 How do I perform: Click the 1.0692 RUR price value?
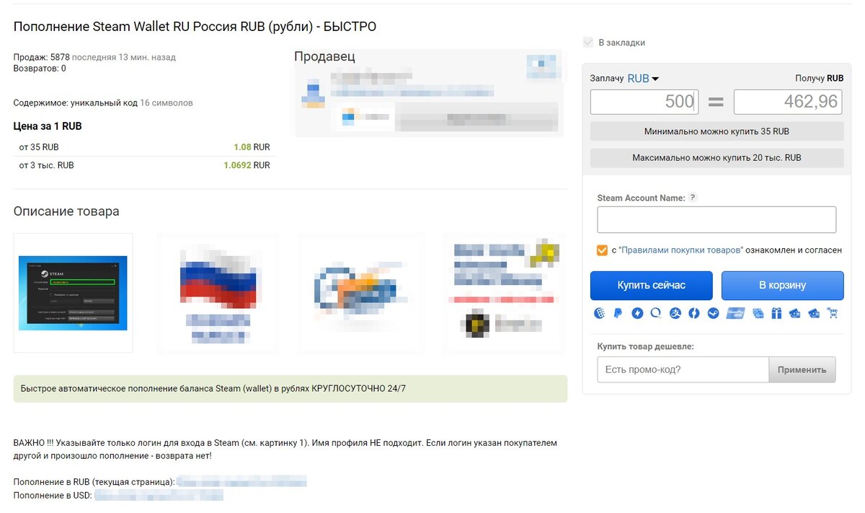(x=247, y=165)
